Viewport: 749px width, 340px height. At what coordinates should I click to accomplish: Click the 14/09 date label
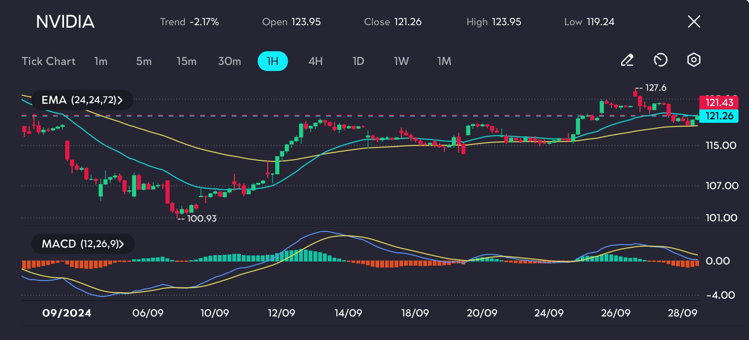[348, 313]
